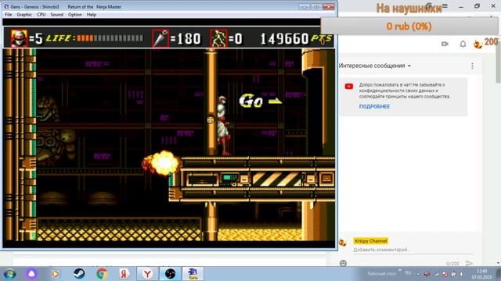Click the red YouTube logo in welcome message
This screenshot has height=281, width=501.
click(349, 87)
